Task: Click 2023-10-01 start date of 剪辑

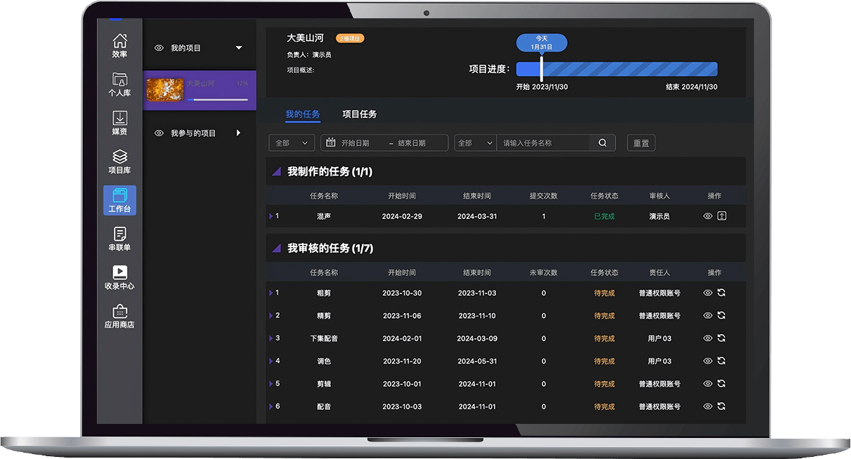Action: 402,384
